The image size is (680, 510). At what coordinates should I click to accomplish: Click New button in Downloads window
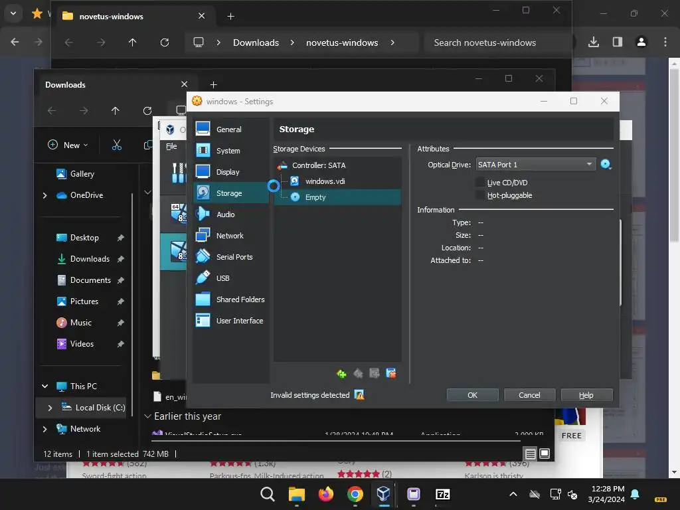click(68, 145)
